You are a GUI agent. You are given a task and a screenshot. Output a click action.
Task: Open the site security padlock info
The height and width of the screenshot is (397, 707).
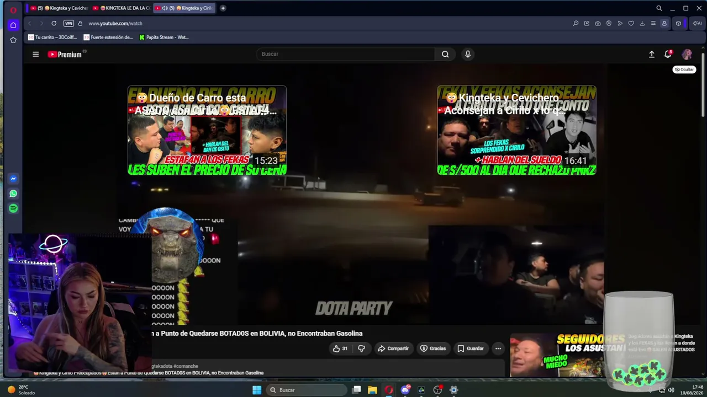coord(80,23)
